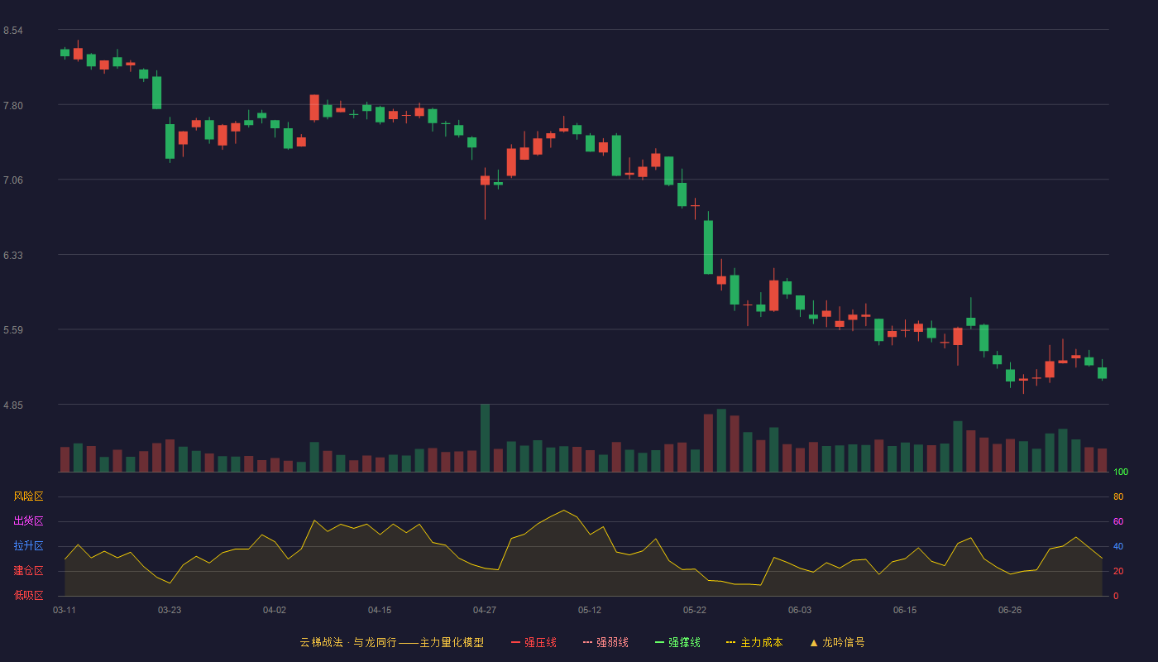Select the 出货区 zone label
This screenshot has width=1158, height=662.
click(28, 521)
